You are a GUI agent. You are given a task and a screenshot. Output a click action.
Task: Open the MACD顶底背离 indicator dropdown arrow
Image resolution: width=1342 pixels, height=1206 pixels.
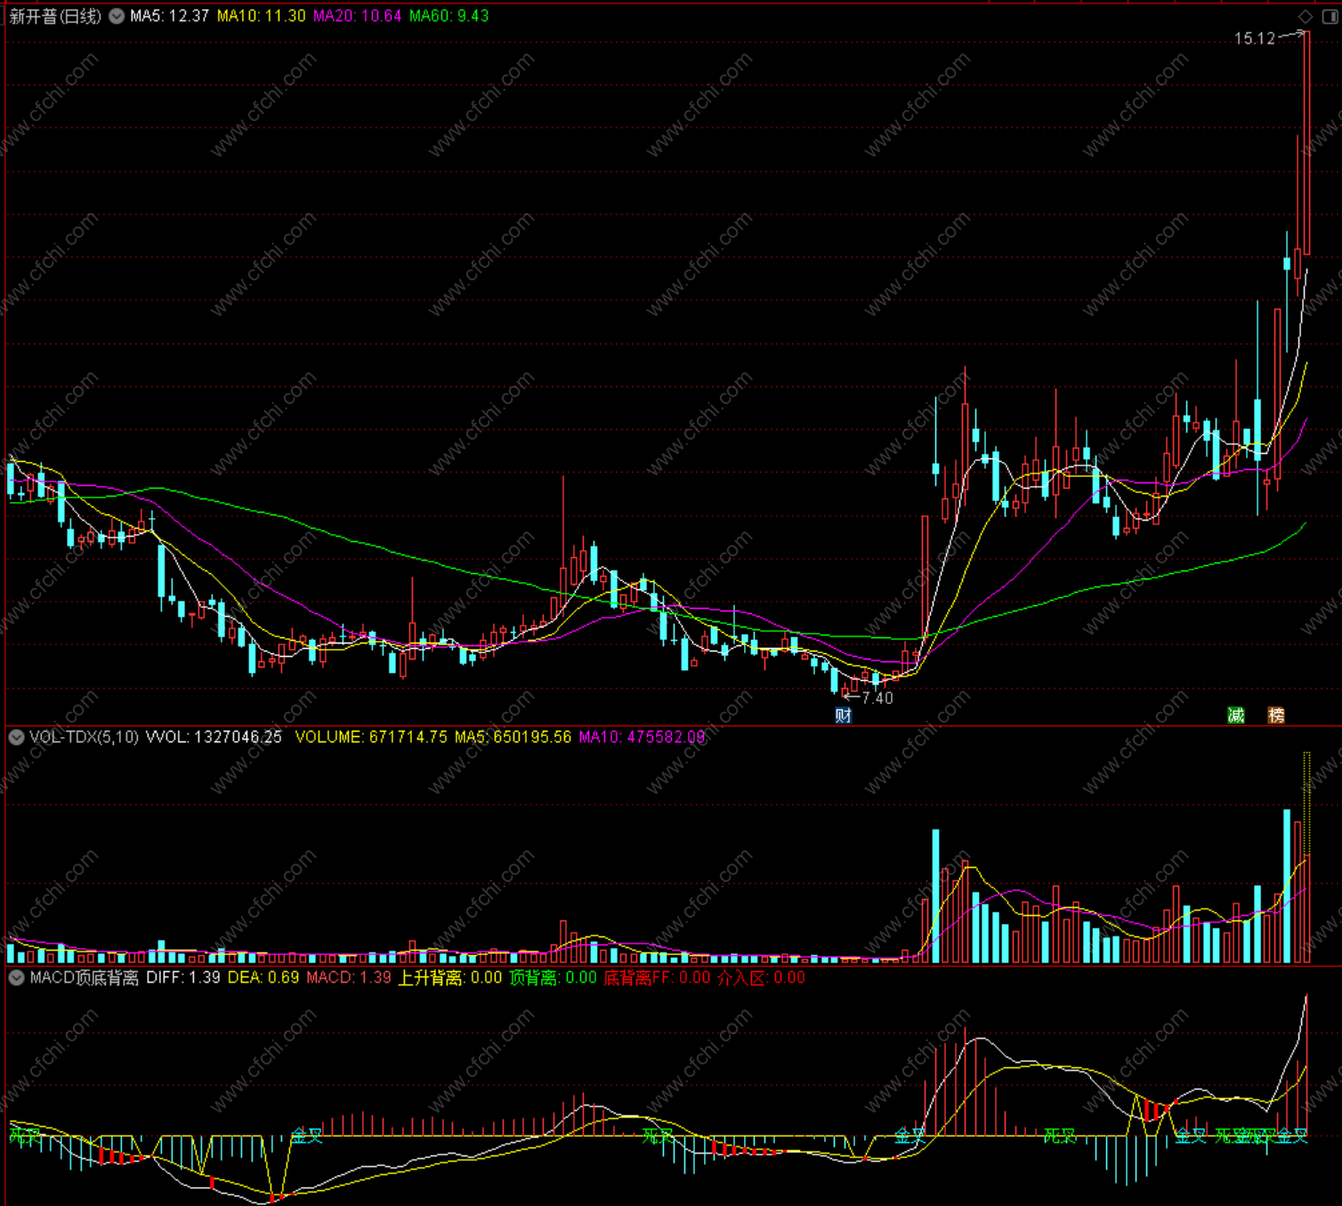(x=16, y=977)
